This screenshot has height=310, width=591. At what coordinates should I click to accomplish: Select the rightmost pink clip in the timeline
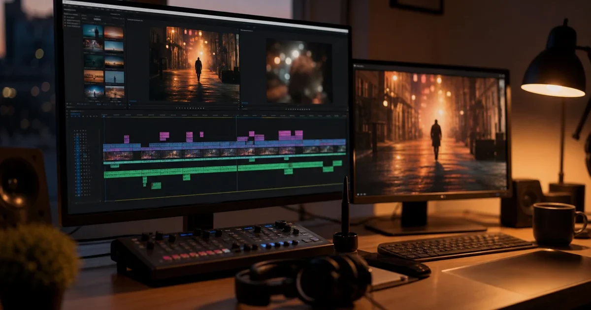(x=298, y=134)
